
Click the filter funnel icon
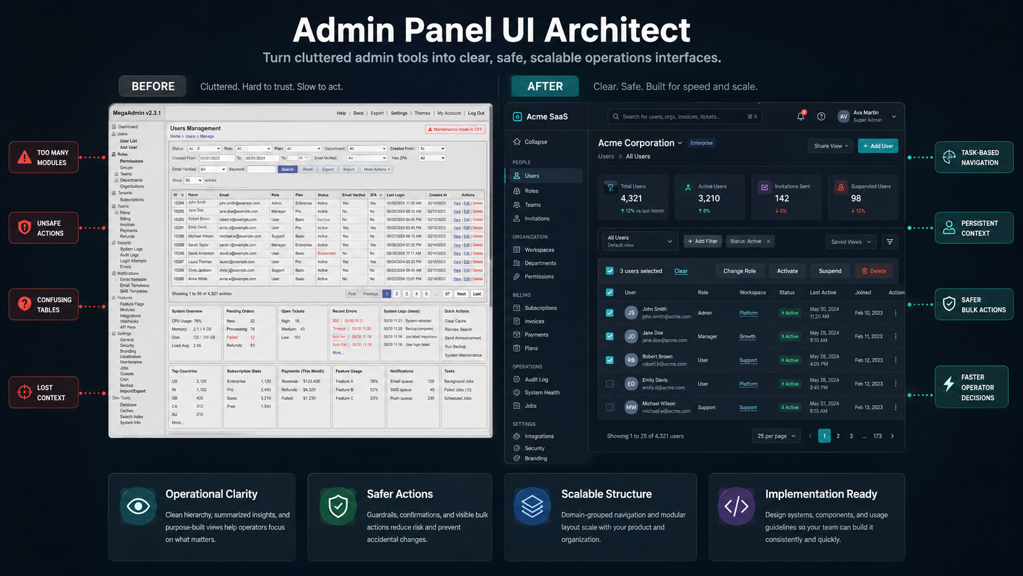[890, 242]
